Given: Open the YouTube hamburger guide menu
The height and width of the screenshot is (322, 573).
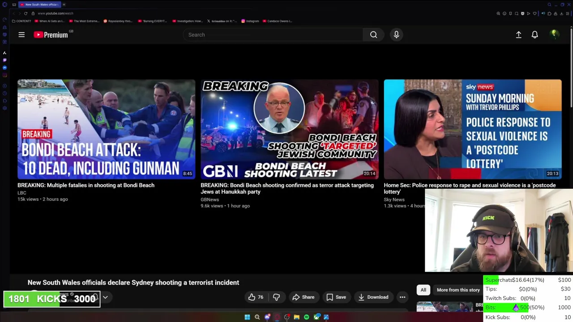Looking at the screenshot, I should pyautogui.click(x=21, y=34).
